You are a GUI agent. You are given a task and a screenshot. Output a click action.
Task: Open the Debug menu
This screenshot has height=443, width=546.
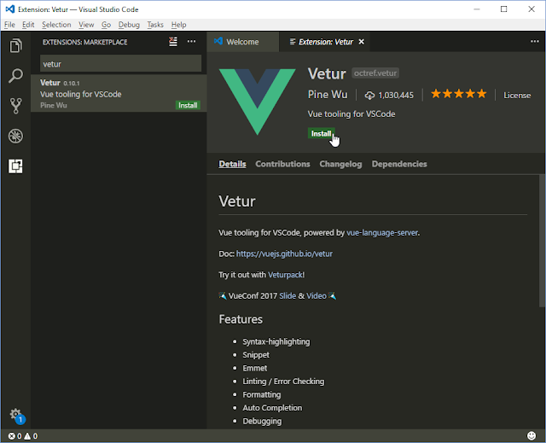point(129,25)
